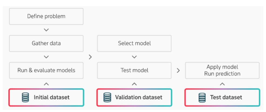The height and width of the screenshot is (112, 266).
Task: Open the Apply model Run prediction box
Action: click(222, 70)
